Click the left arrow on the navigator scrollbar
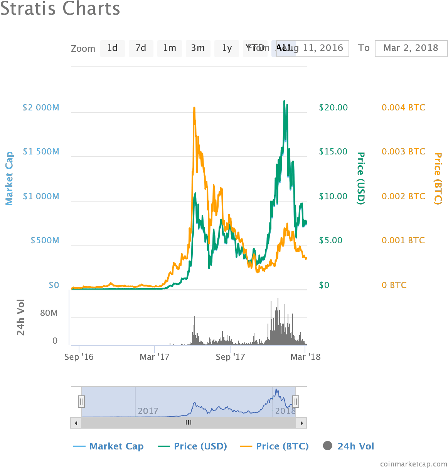Image resolution: width=448 pixels, height=468 pixels. point(76,423)
